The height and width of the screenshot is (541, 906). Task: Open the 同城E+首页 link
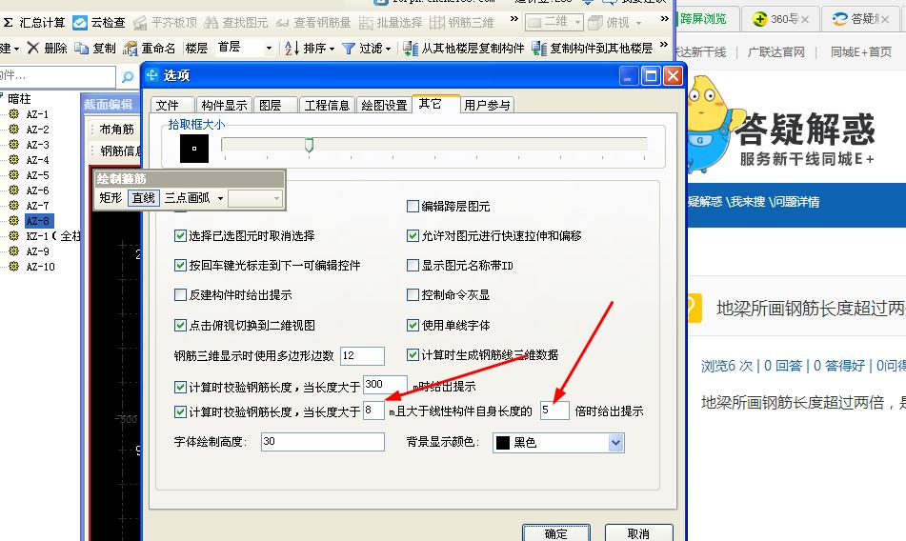click(861, 52)
